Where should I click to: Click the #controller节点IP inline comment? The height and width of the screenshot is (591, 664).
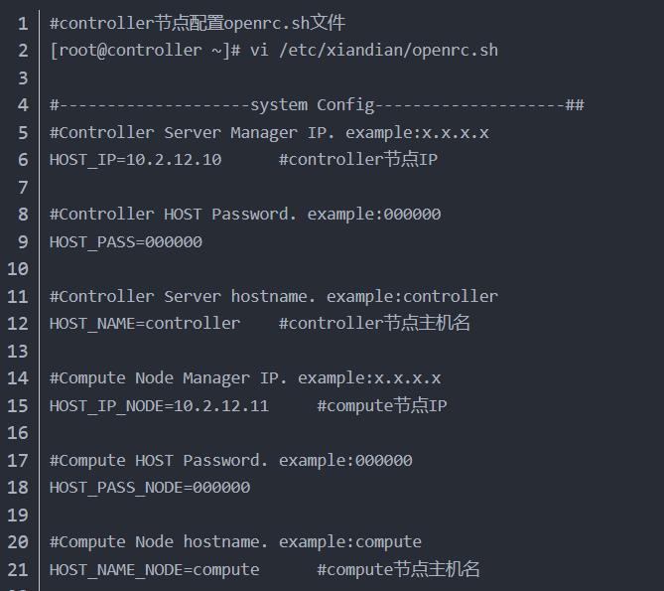(358, 159)
